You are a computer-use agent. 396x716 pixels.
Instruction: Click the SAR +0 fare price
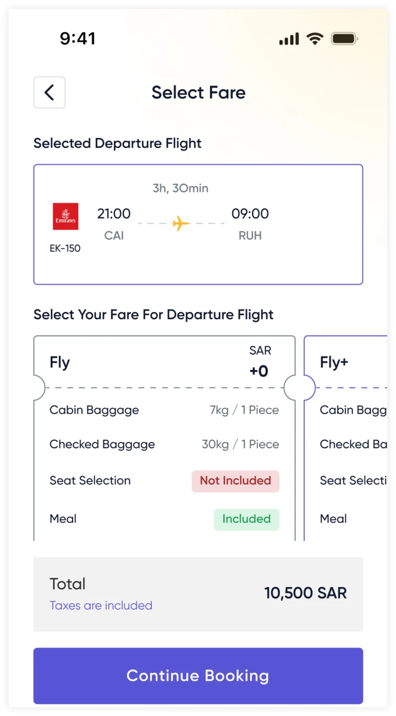point(259,364)
